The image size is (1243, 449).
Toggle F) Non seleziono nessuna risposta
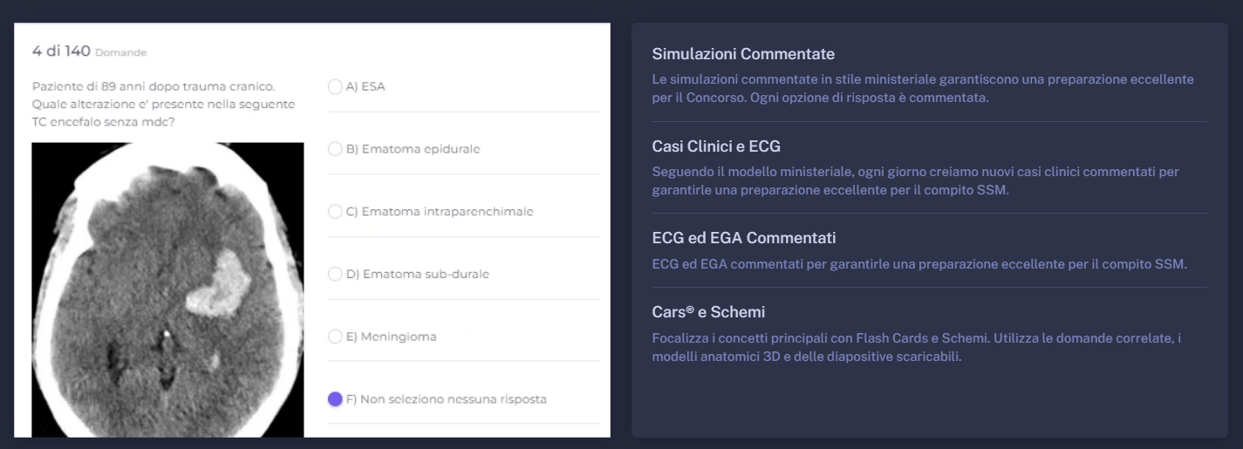(x=335, y=399)
